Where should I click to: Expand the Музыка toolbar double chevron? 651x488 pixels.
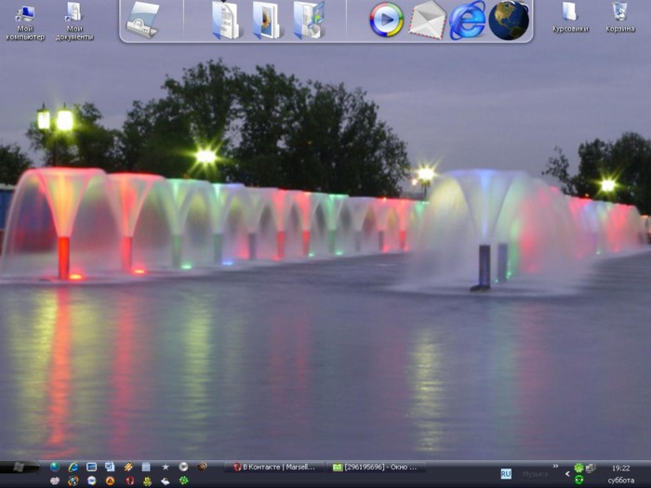(556, 466)
